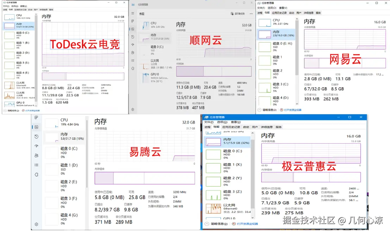The width and height of the screenshot is (390, 232).
Task: Select 磁盘 1 (B:) in ToDesk window
Action: point(19,45)
